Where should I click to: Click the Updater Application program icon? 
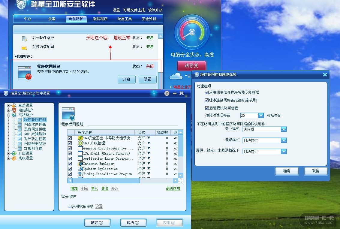click(80, 169)
